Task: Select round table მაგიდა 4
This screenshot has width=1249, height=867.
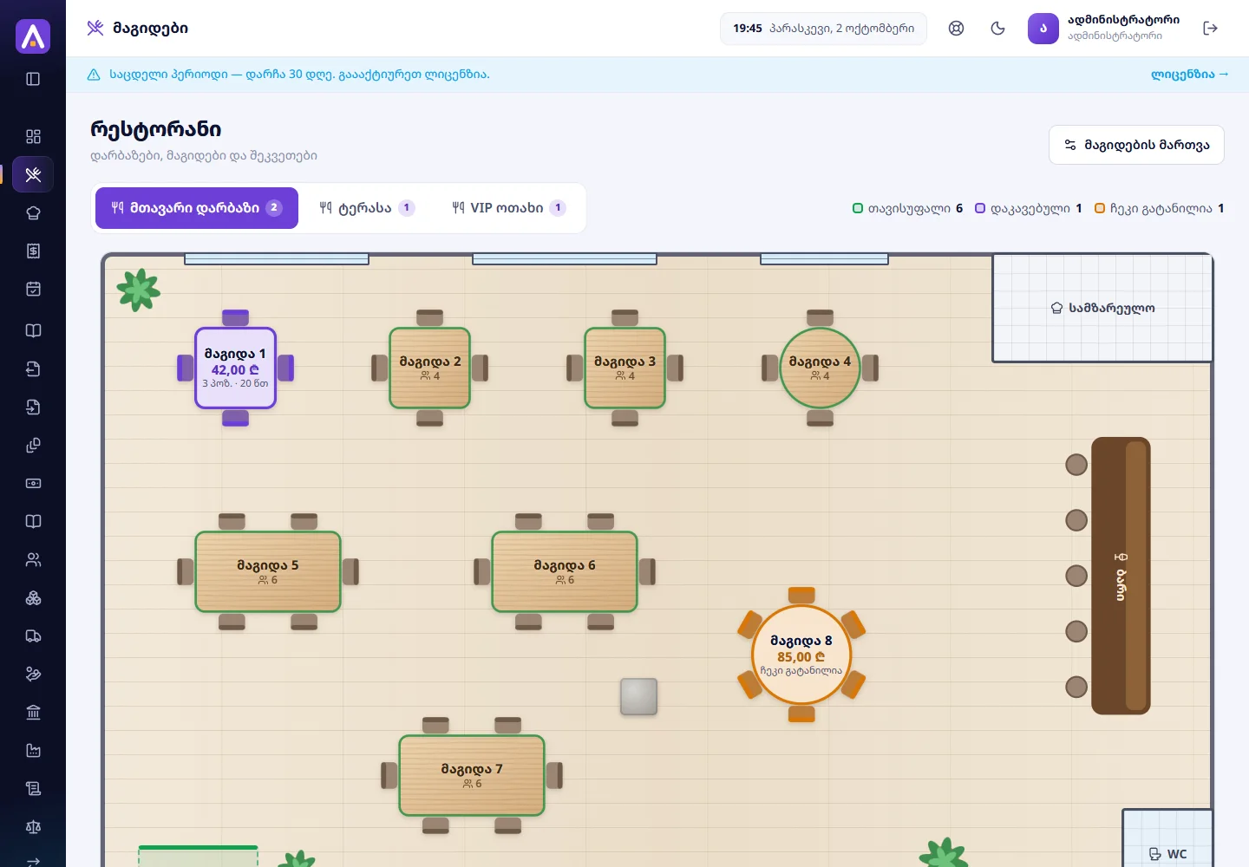Action: [820, 368]
